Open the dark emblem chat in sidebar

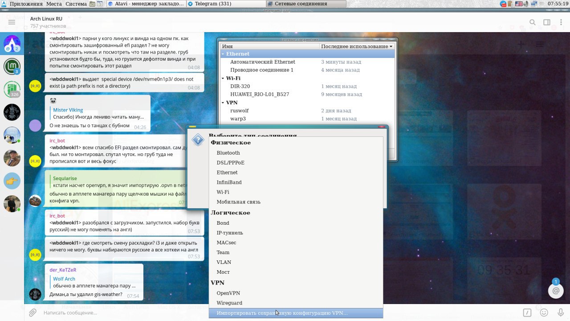click(x=12, y=112)
